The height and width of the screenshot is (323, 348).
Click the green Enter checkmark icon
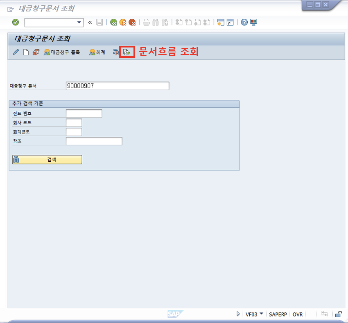coord(16,22)
